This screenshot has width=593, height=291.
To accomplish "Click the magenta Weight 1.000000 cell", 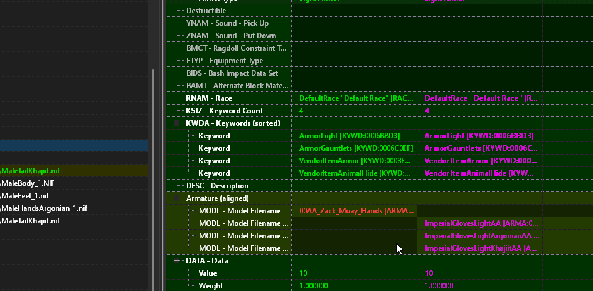I will 479,286.
